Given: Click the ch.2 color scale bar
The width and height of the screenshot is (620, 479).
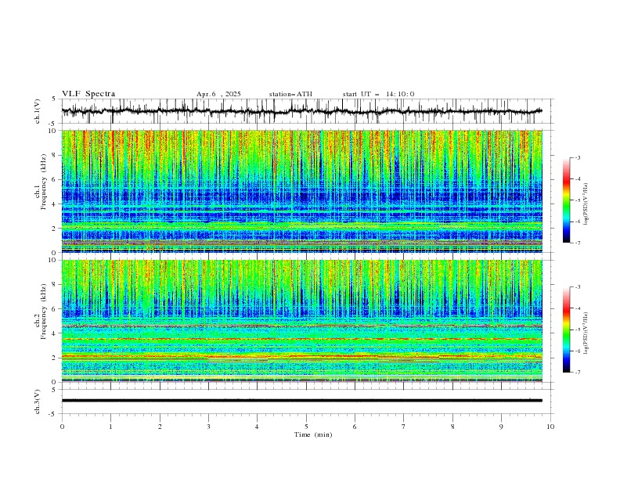Looking at the screenshot, I should (x=566, y=330).
